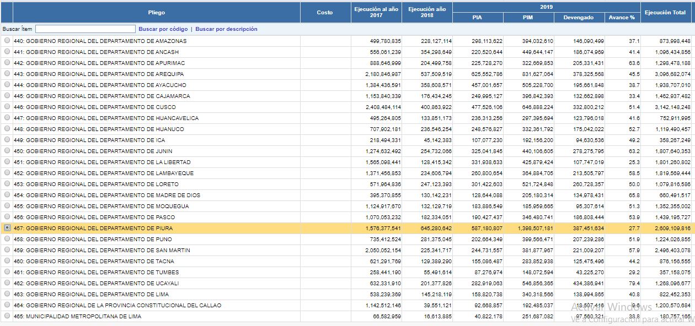Click the Ejecución Total column header

pos(665,13)
